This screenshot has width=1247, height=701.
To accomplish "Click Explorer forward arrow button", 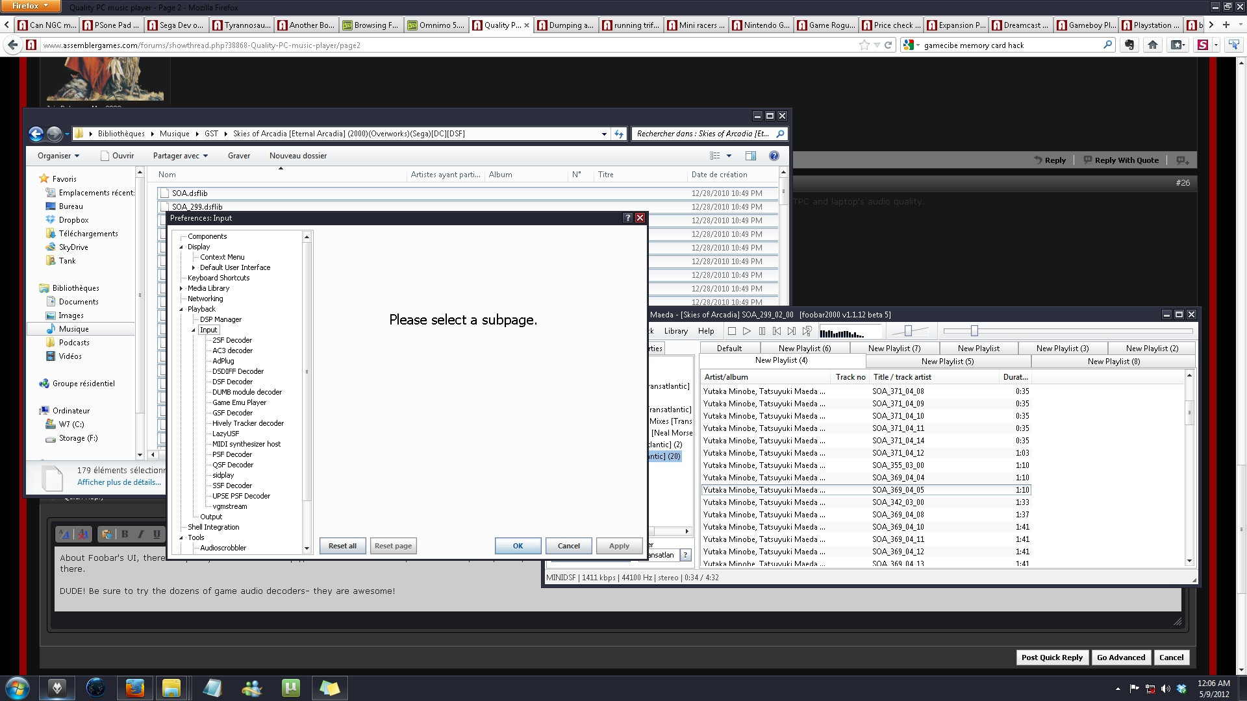I will [55, 134].
